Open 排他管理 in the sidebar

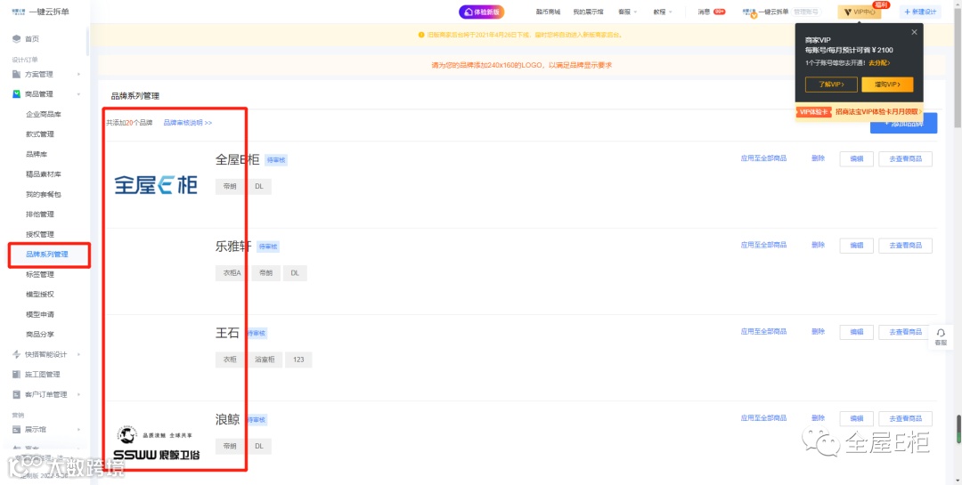[x=40, y=214]
